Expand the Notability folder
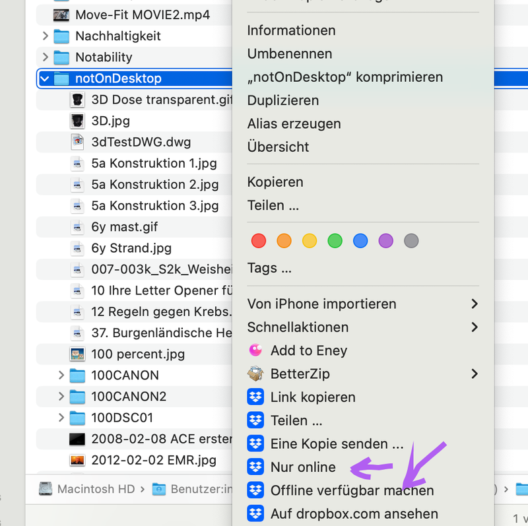 (x=46, y=57)
